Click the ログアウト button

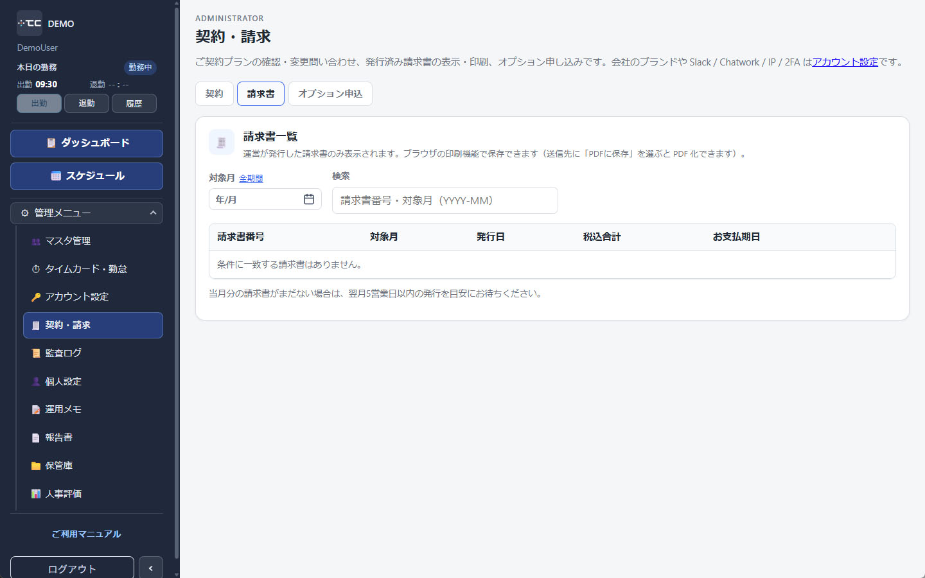coord(72,568)
